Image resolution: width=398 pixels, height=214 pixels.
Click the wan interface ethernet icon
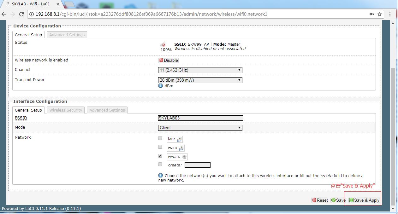181,147
